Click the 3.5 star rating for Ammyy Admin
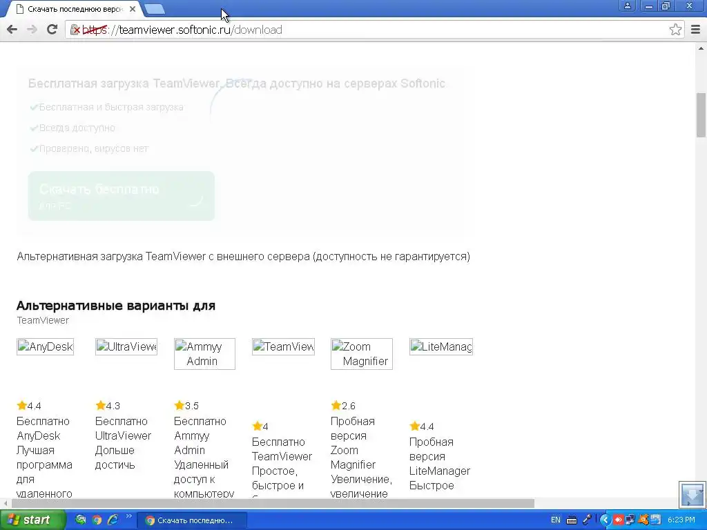The image size is (707, 530). click(186, 406)
